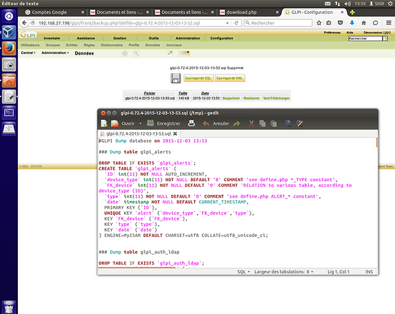Open the Ubuntu Dash home button
The width and height of the screenshot is (395, 314).
(x=9, y=16)
